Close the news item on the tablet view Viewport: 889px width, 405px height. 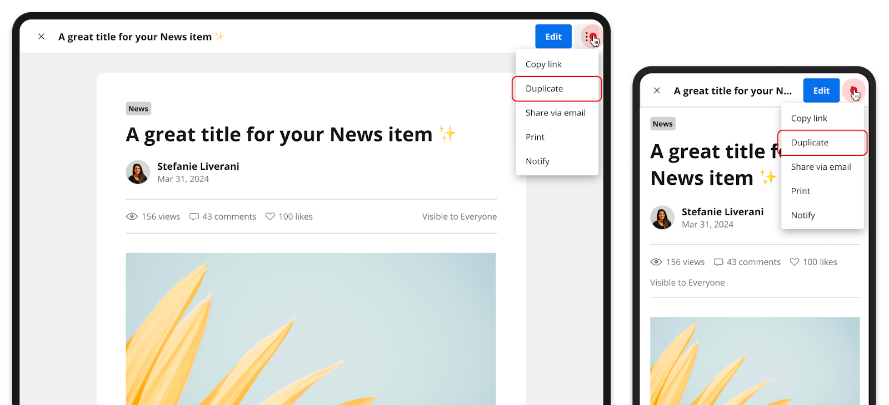[41, 37]
